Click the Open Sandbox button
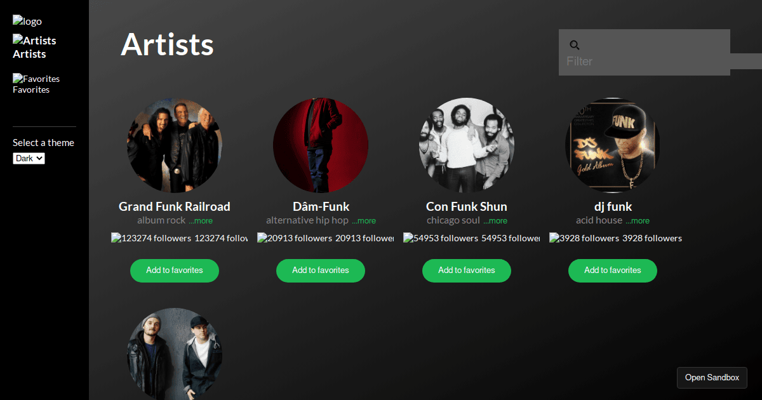 (712, 378)
